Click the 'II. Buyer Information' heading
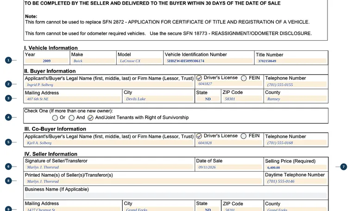Screen dimensions: 352x211 (x=50, y=71)
